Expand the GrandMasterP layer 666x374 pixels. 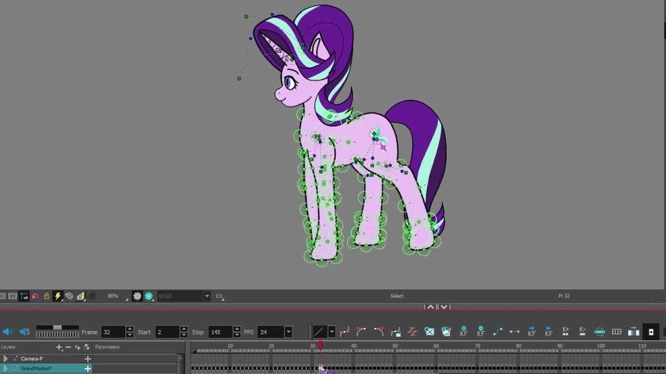[x=6, y=369]
